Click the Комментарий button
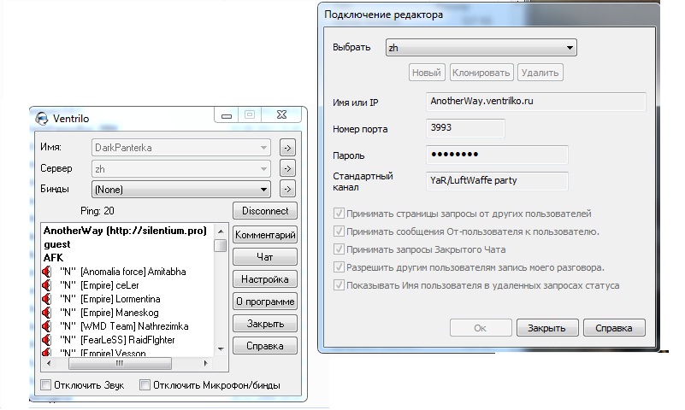Viewport: 685px width, 410px height. point(265,235)
